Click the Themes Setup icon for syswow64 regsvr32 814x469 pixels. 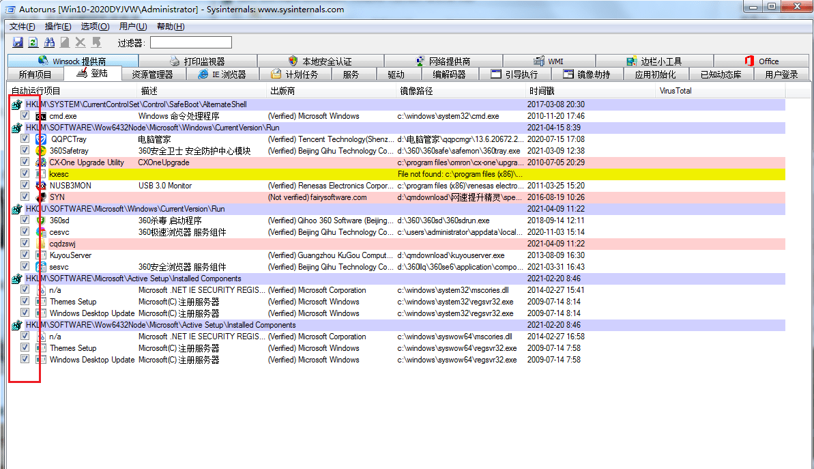click(41, 348)
